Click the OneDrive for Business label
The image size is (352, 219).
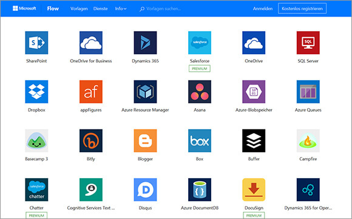coord(91,61)
